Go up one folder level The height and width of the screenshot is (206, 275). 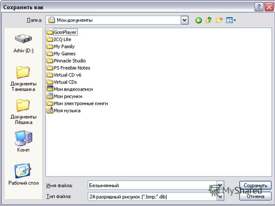(x=209, y=20)
